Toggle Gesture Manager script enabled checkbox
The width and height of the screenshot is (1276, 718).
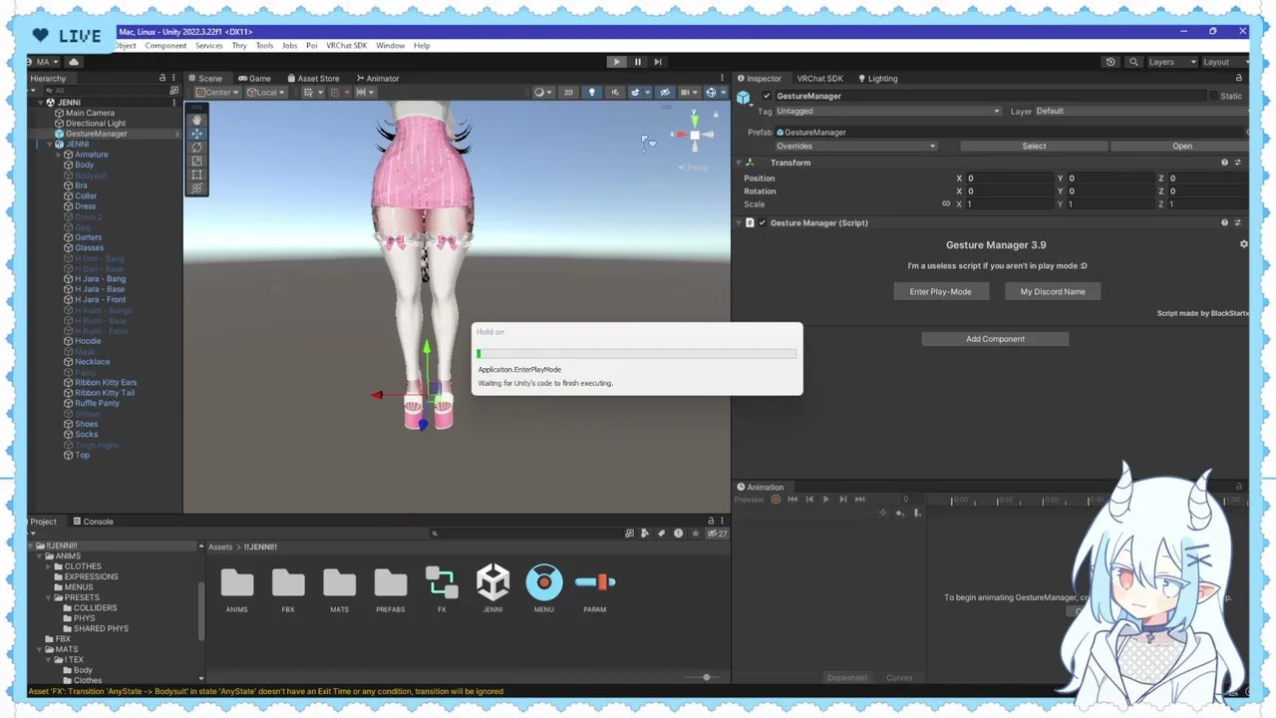[x=763, y=222]
